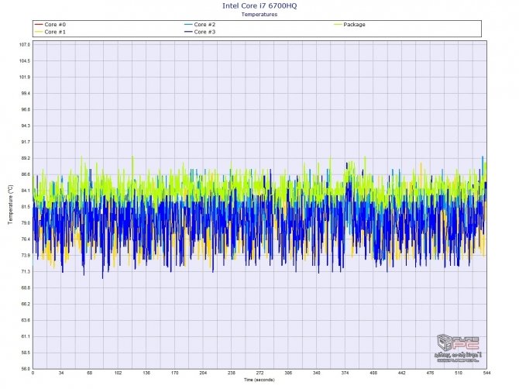Click the 408 time axis tick label

[x=373, y=373]
